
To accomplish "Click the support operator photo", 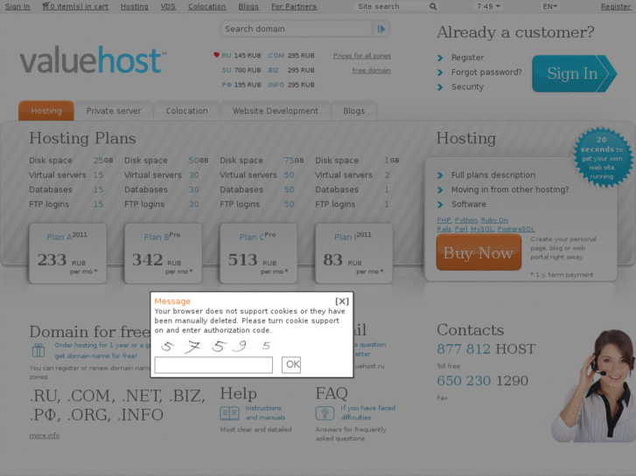I will (593, 386).
